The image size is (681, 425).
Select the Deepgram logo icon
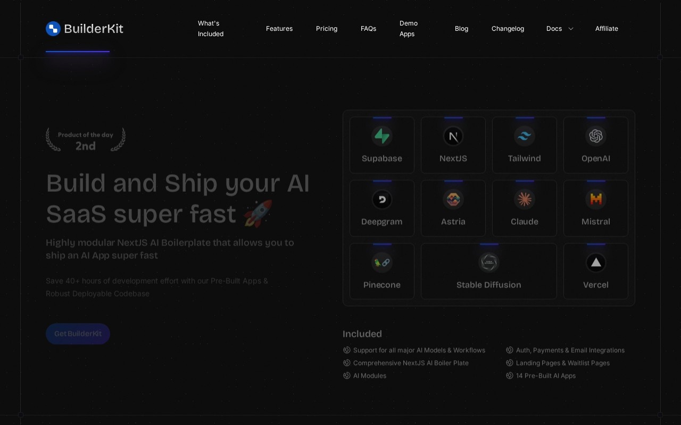click(x=382, y=200)
